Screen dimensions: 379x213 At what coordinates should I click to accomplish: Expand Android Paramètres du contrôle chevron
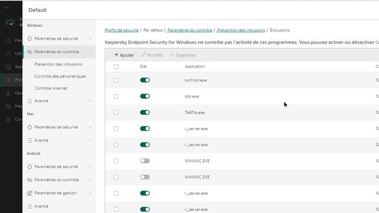pos(91,180)
